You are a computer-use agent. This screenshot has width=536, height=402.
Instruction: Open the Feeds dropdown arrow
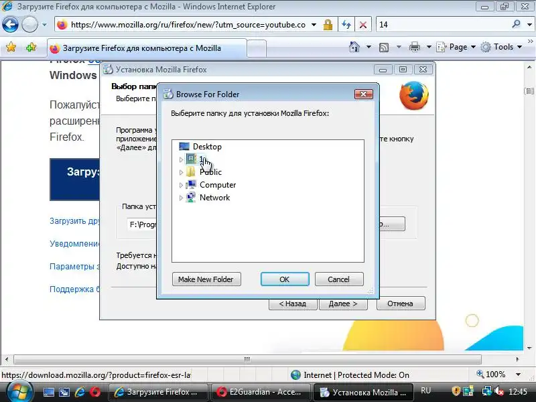[399, 47]
